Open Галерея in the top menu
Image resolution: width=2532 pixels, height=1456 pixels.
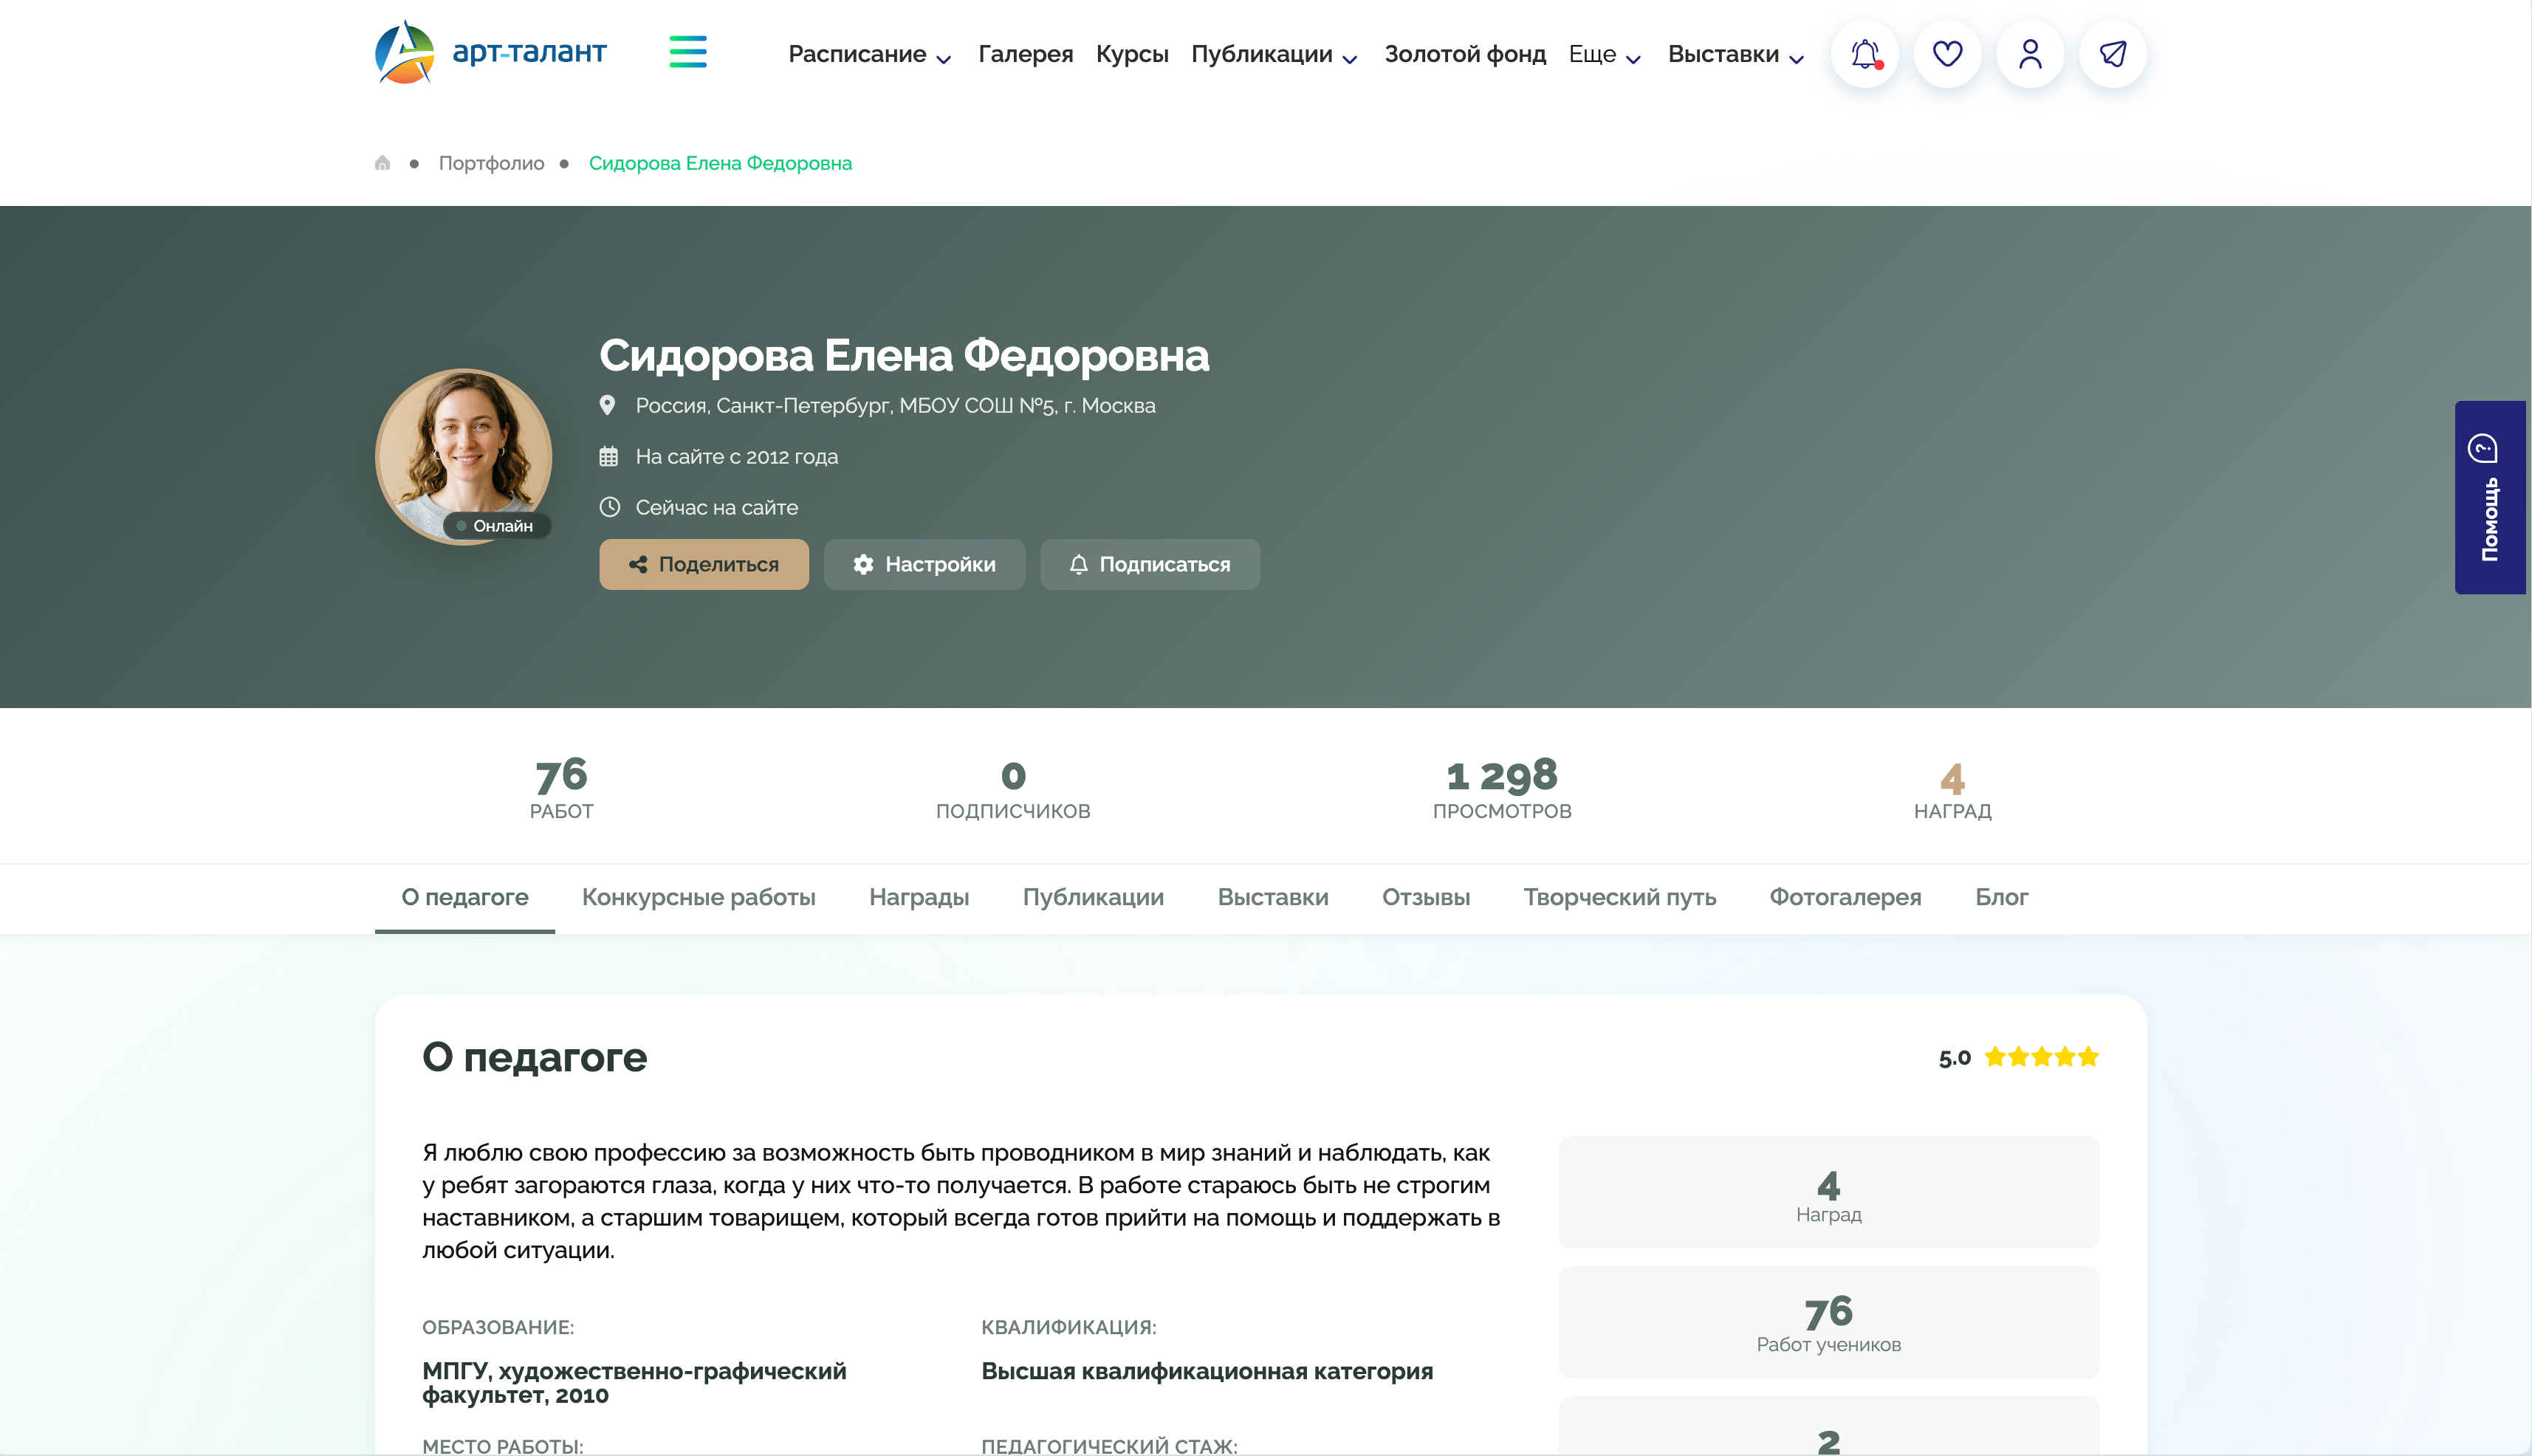point(1025,54)
